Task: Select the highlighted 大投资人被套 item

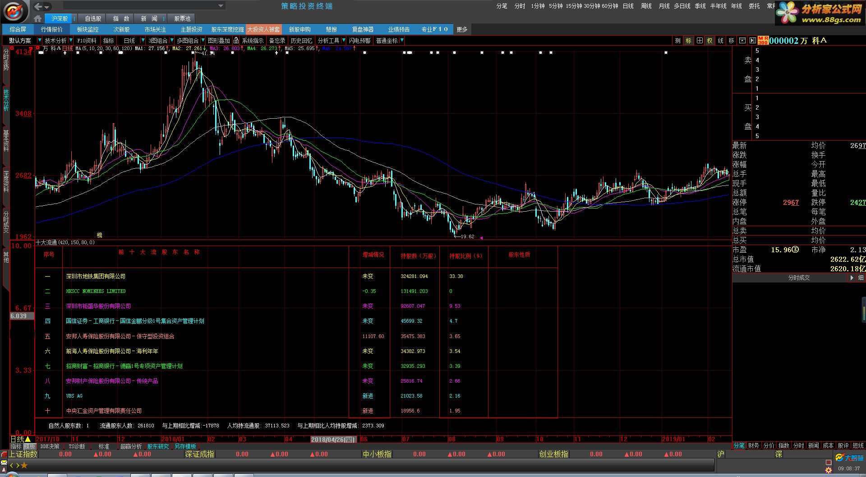Action: [x=263, y=29]
